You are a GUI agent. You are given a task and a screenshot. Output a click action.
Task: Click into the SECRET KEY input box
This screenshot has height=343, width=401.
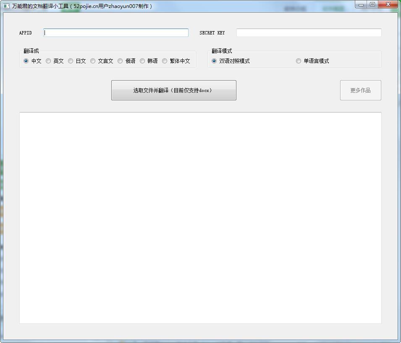pyautogui.click(x=309, y=33)
